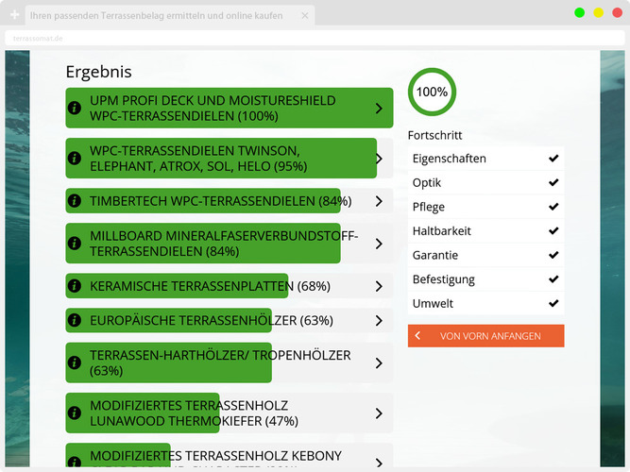Click info icon beside UPM Profi Deck result

[75, 109]
